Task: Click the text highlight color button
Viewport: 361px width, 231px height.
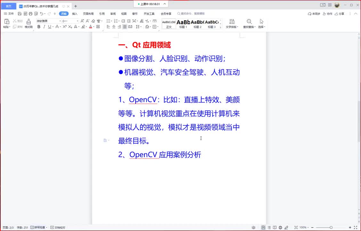Action: tap(83, 27)
